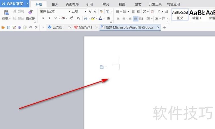Viewport: 215px width, 129px height.
Task: Undo last action with the undo arrow
Action: [30, 27]
